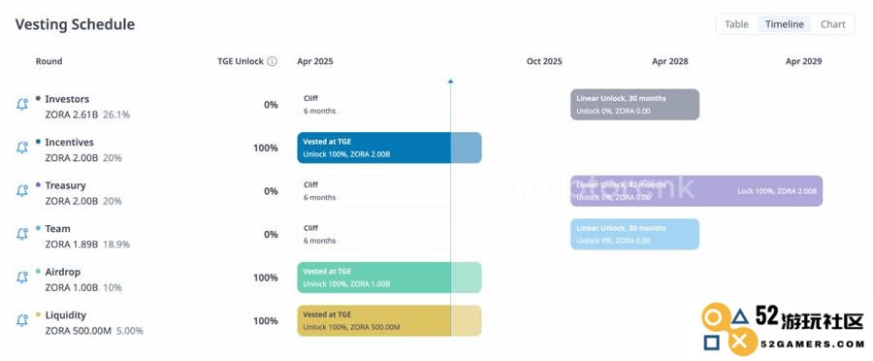Toggle the Liquidity notification bell
Image resolution: width=873 pixels, height=361 pixels.
[x=22, y=320]
